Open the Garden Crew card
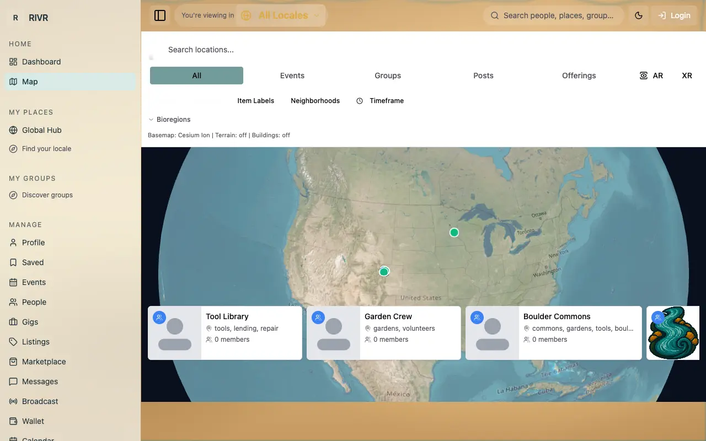The width and height of the screenshot is (706, 441). pyautogui.click(x=384, y=333)
